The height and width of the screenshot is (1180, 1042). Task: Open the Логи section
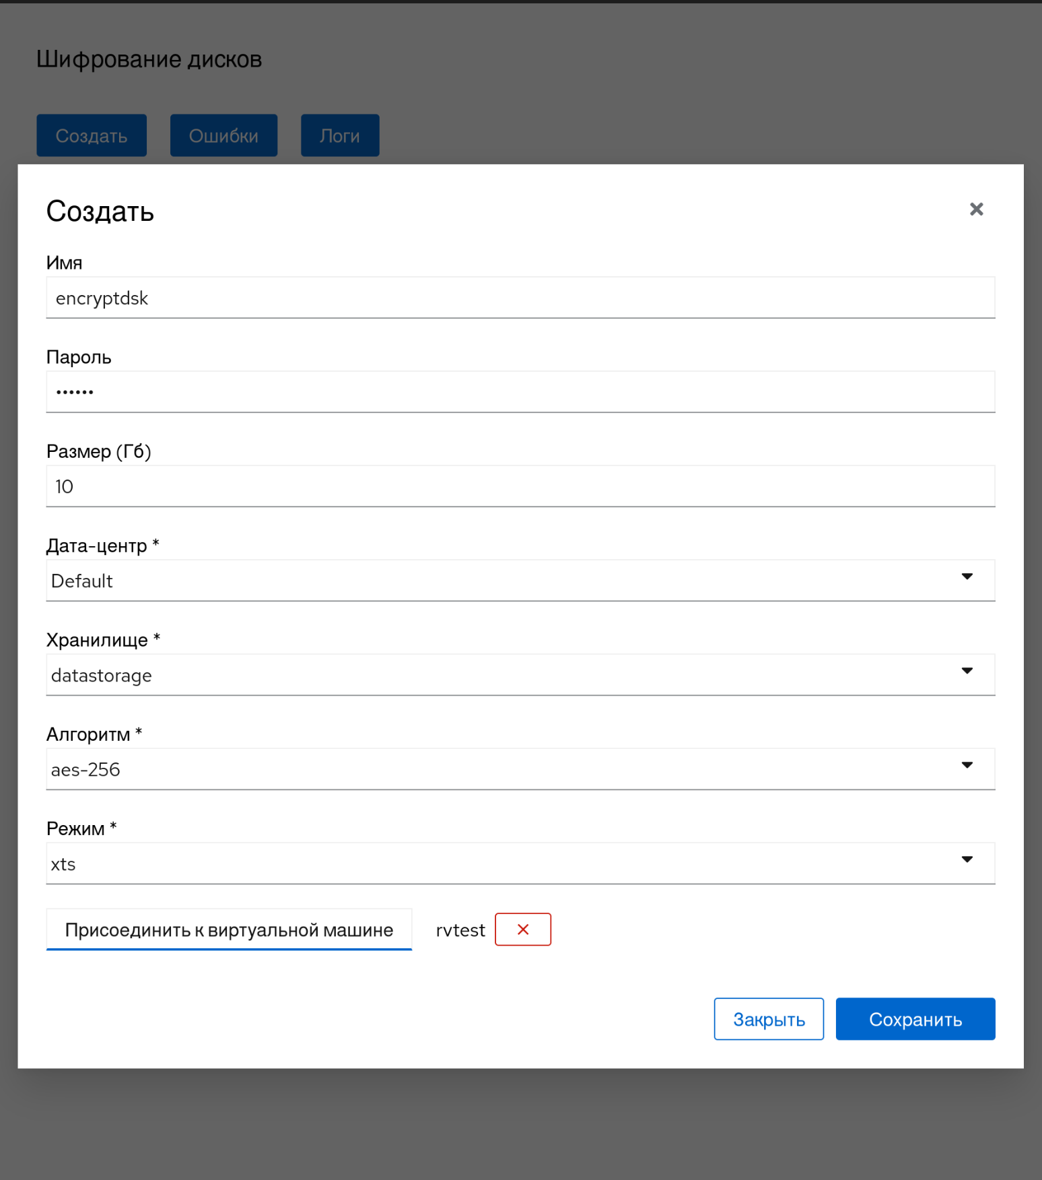pos(340,135)
